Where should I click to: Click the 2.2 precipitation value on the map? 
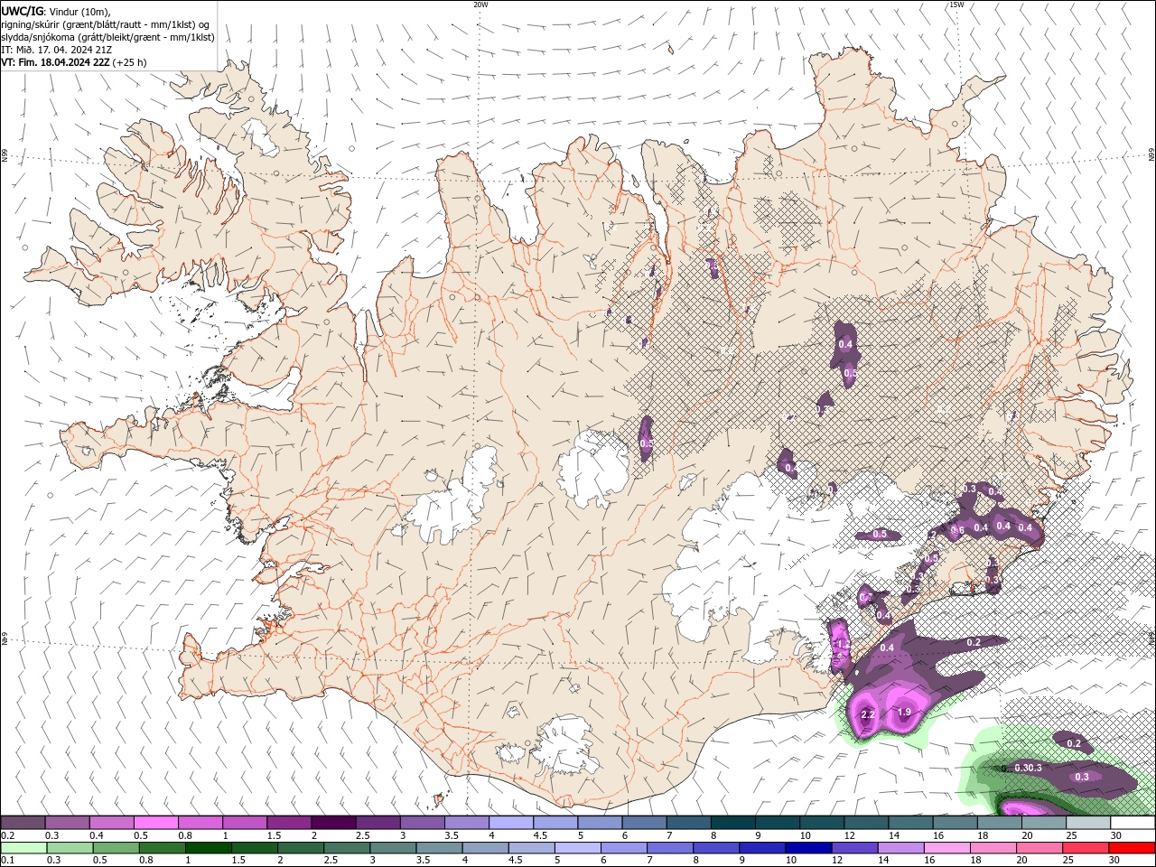tap(868, 714)
